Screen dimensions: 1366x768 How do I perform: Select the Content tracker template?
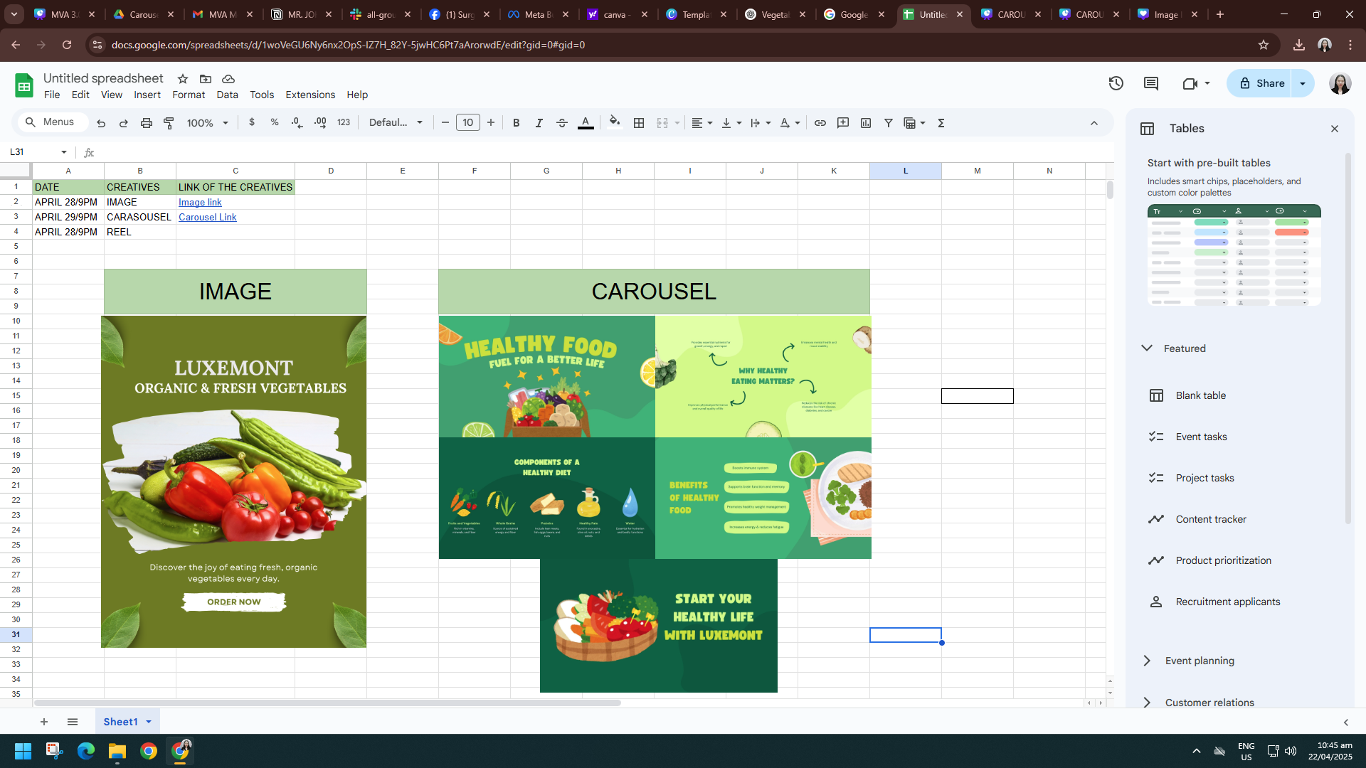[x=1211, y=519]
